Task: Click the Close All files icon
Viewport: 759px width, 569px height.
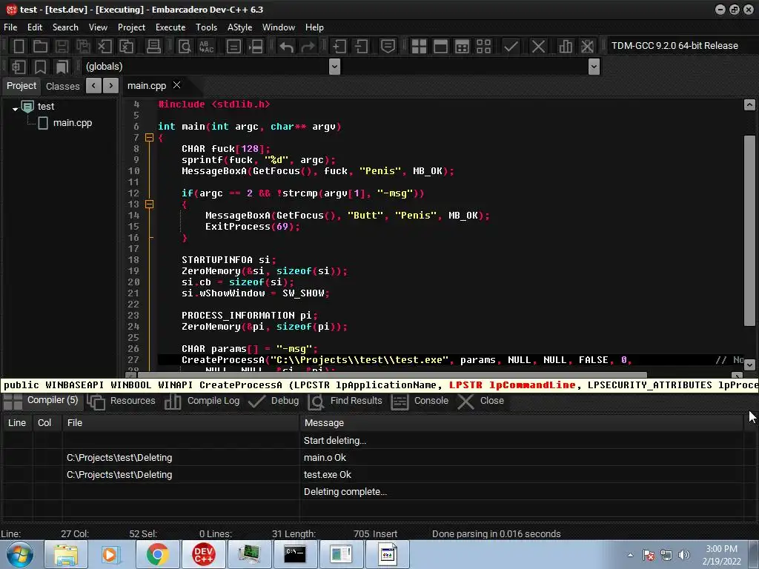Action: click(x=126, y=47)
